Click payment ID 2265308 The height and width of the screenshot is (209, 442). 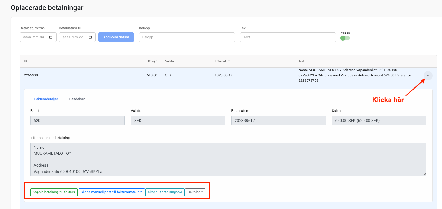(31, 75)
